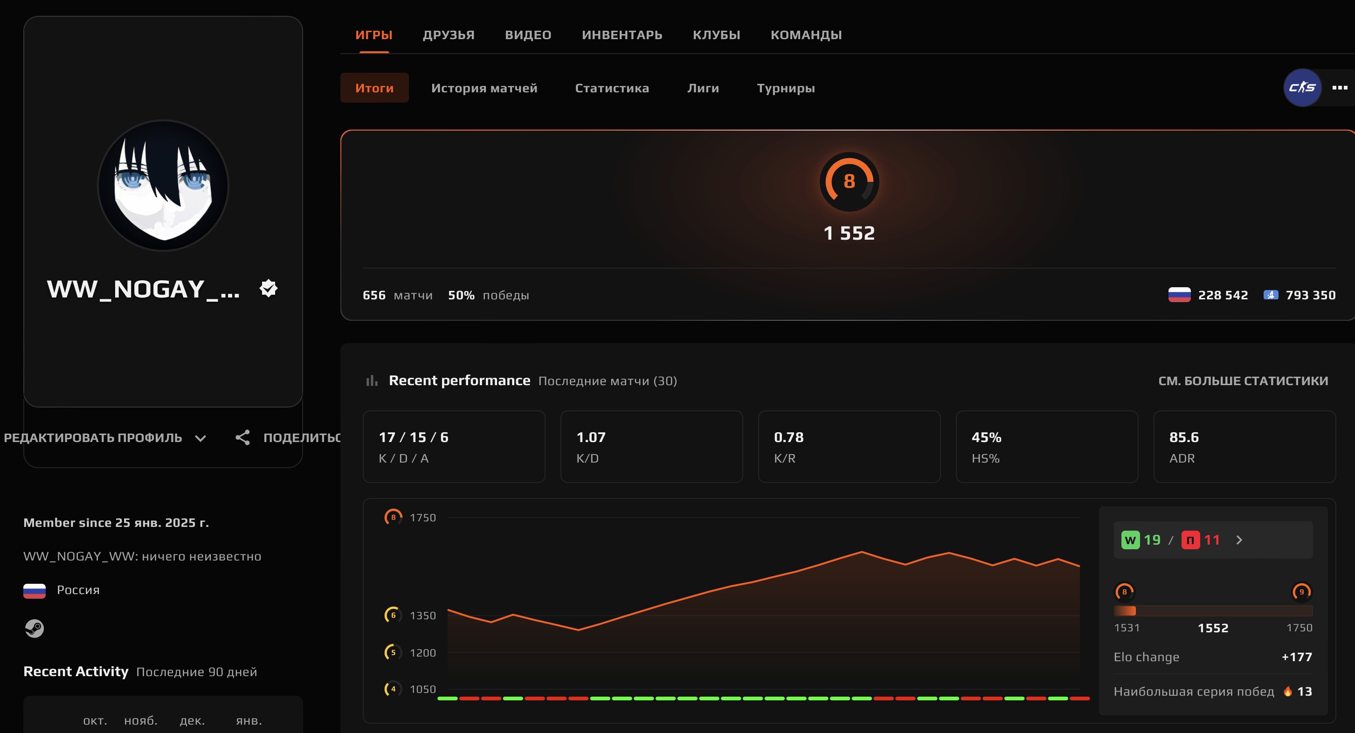
Task: Click the Поделиться button
Action: [x=301, y=437]
